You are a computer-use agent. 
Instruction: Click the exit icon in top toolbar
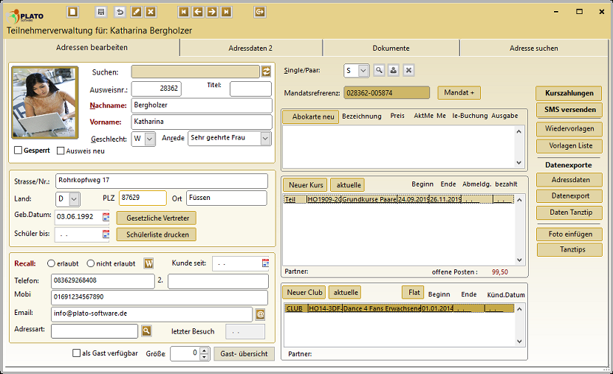(x=259, y=12)
